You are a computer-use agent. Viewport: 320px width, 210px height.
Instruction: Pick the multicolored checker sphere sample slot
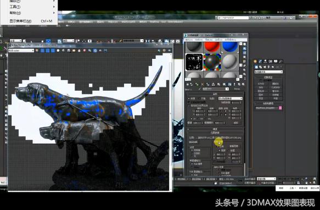[212, 62]
